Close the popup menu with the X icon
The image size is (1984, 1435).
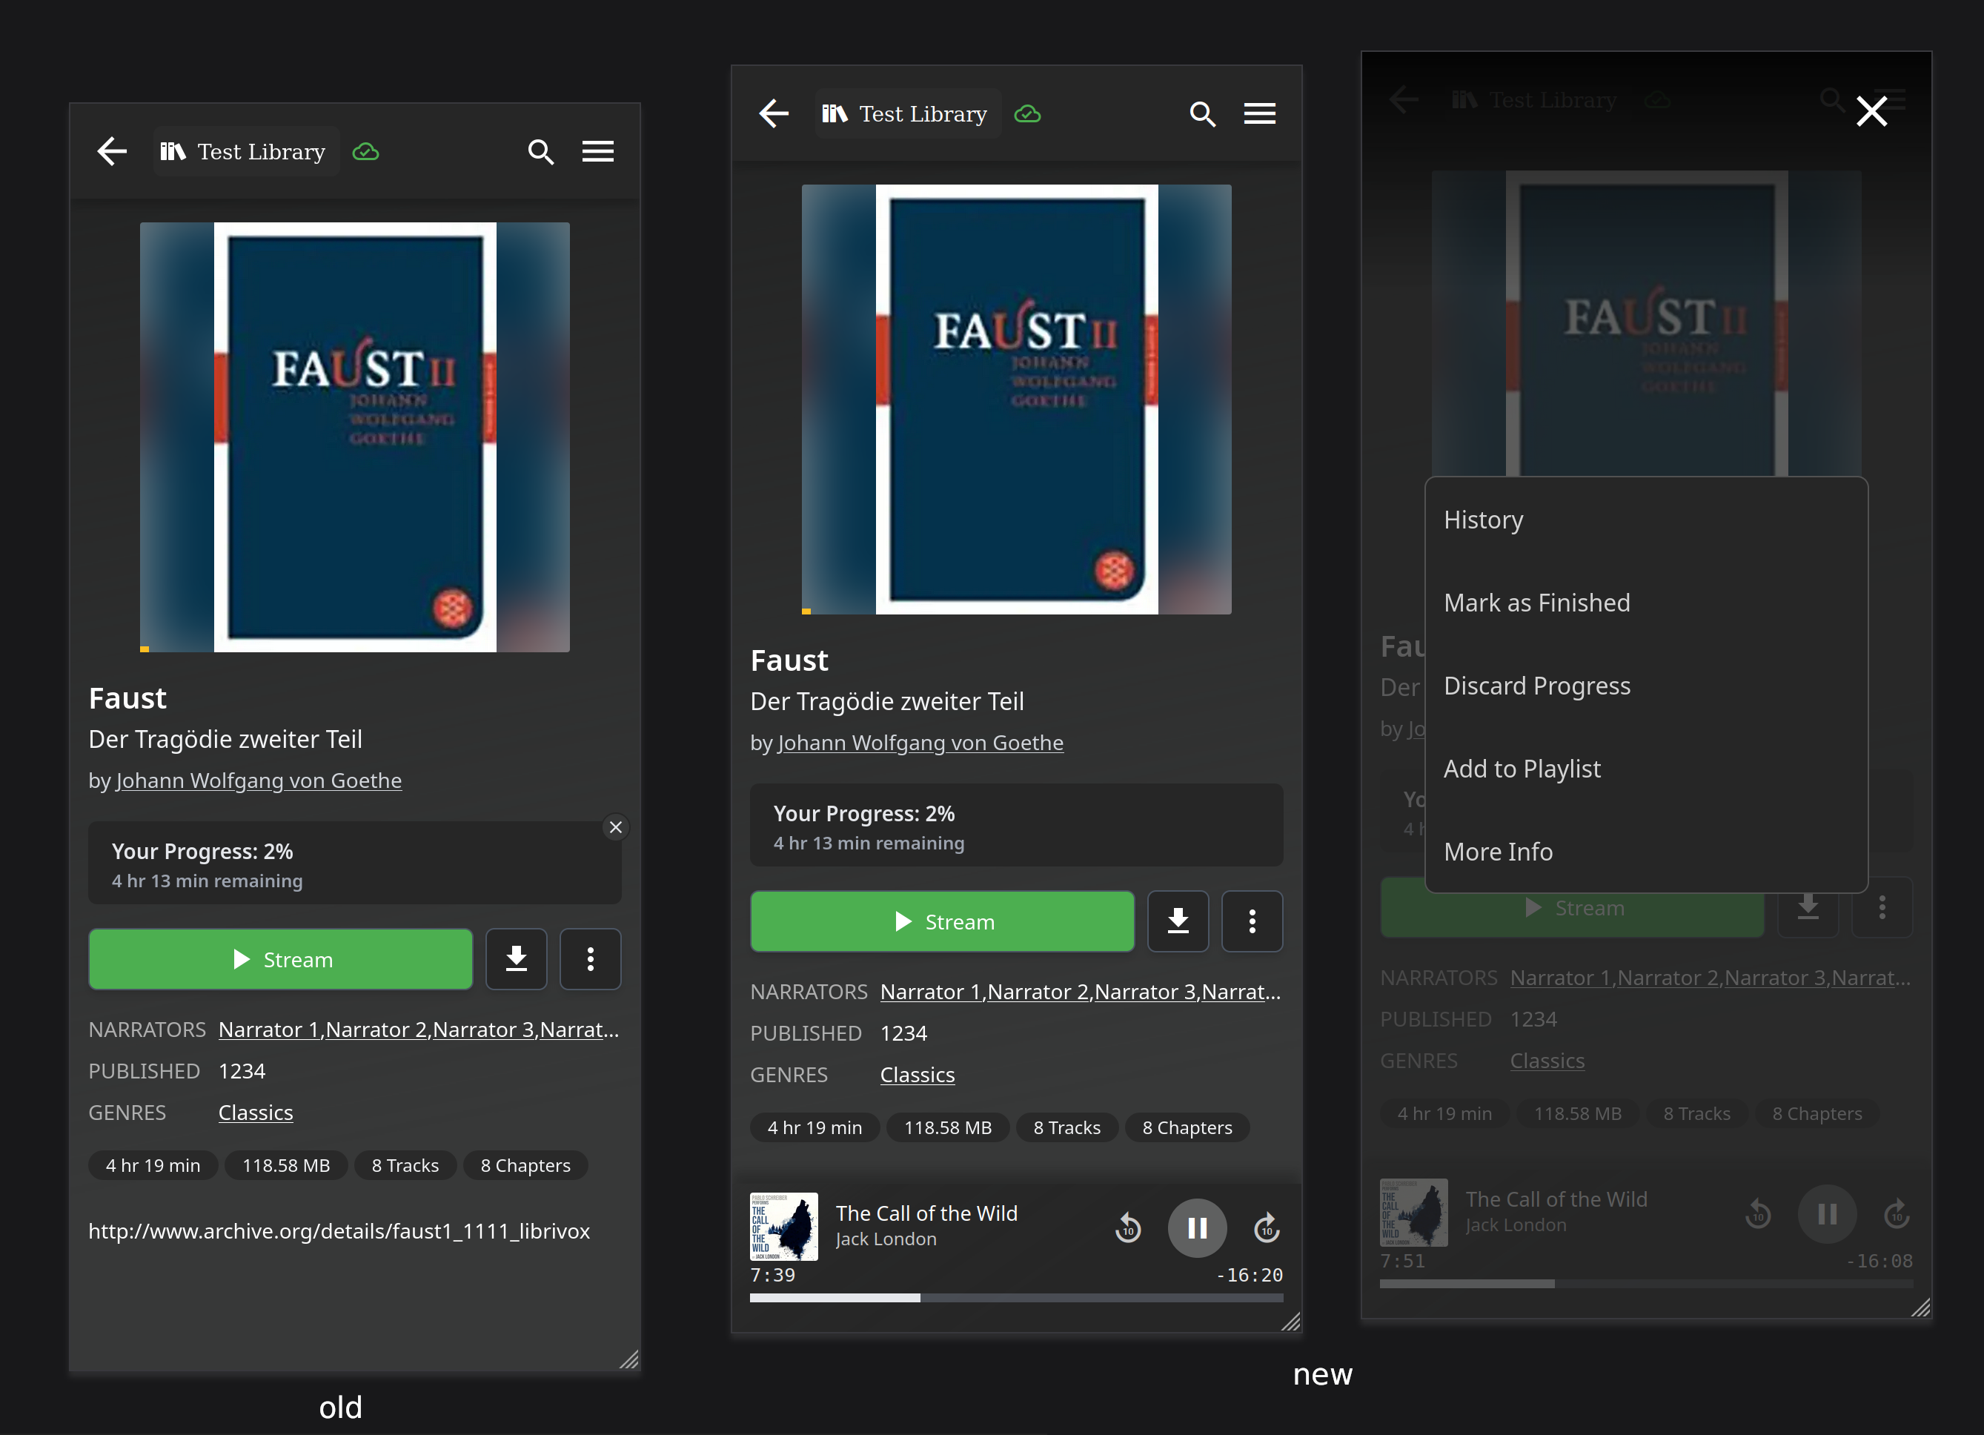point(1871,111)
